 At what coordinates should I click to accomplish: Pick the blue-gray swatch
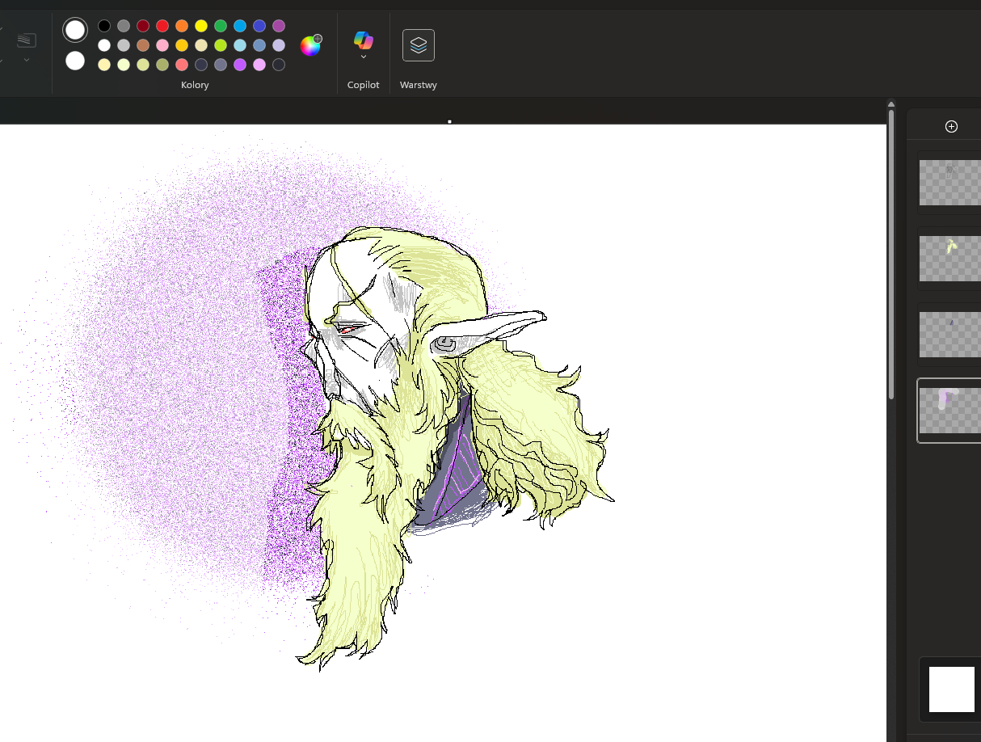(259, 45)
